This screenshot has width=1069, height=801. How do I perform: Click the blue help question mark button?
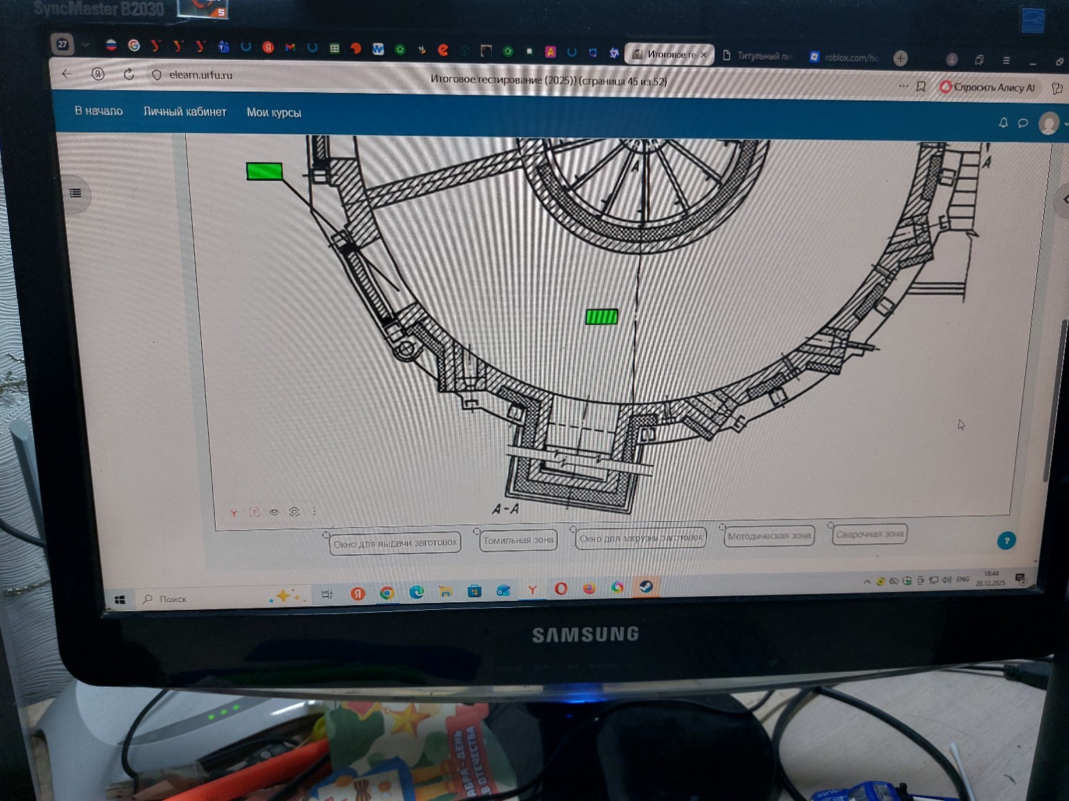point(1006,541)
